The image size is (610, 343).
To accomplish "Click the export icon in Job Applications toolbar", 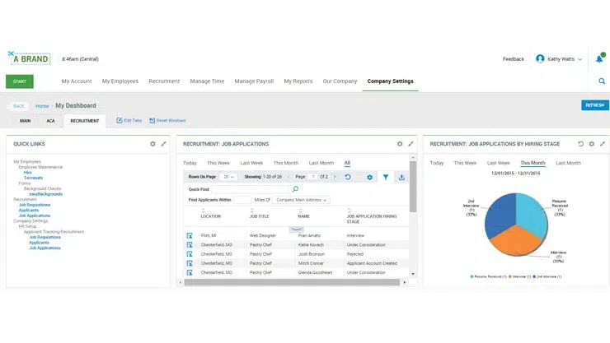I will [x=401, y=177].
